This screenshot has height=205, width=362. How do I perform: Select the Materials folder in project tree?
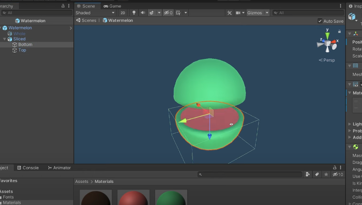pyautogui.click(x=11, y=202)
